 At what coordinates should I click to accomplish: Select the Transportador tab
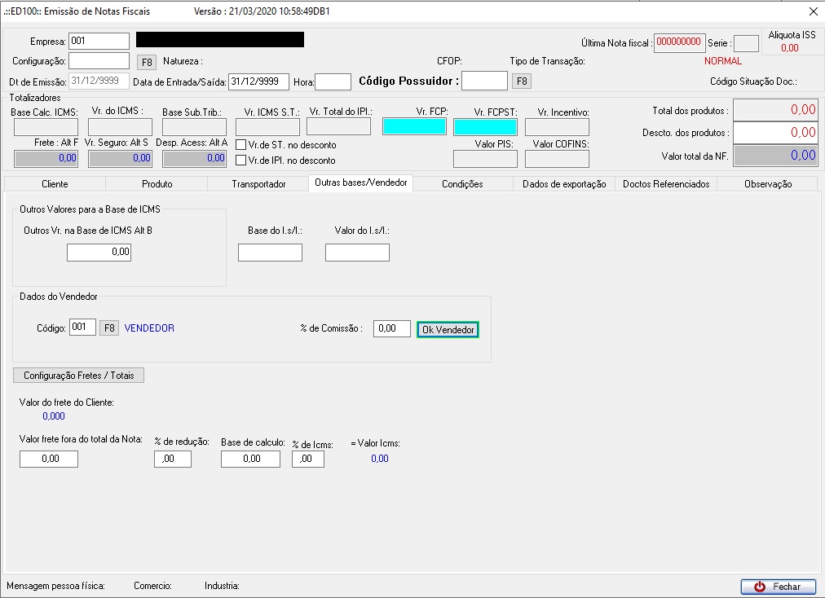pyautogui.click(x=258, y=184)
